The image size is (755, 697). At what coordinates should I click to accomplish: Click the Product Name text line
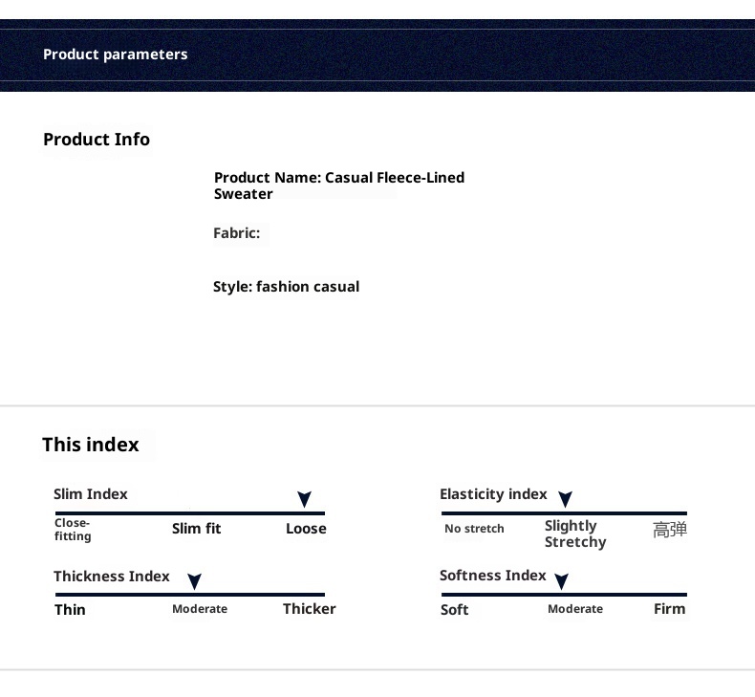(338, 185)
